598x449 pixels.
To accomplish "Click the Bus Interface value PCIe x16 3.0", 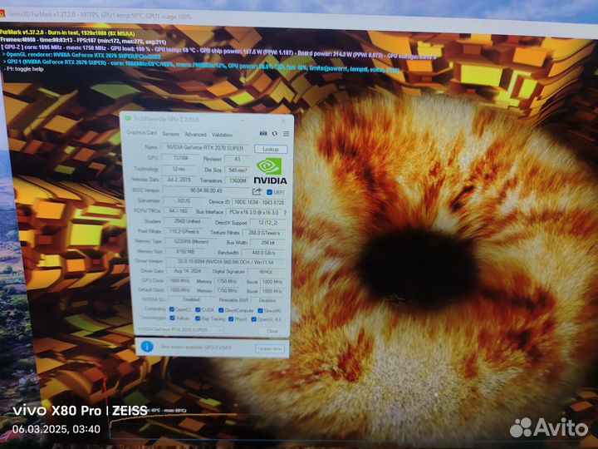I will click(253, 212).
